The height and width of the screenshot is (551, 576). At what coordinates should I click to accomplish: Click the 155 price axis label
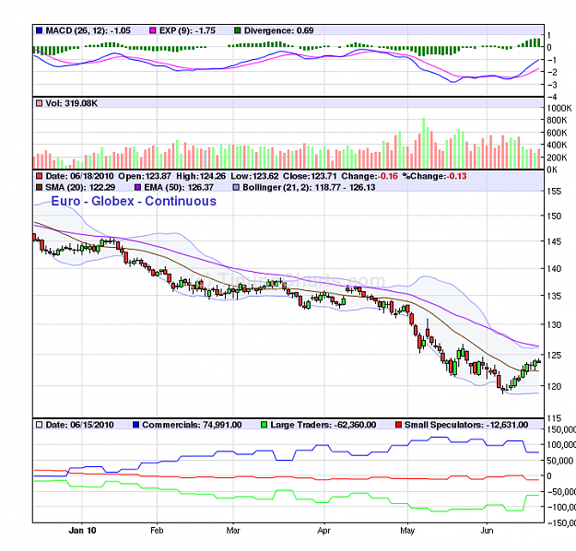point(553,192)
